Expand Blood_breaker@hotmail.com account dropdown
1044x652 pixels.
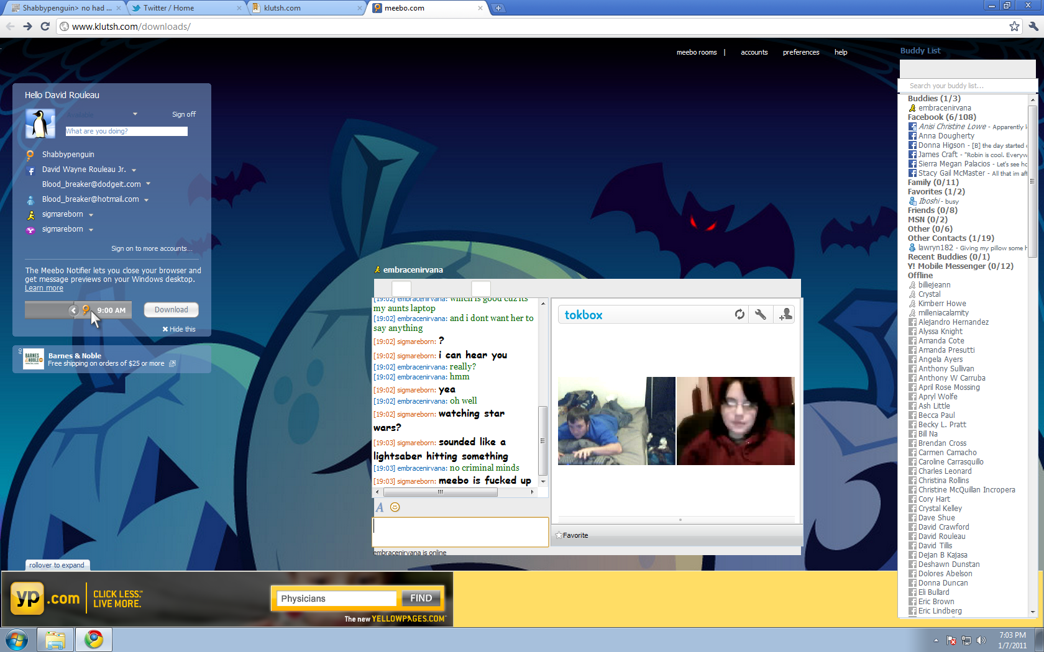pos(146,200)
